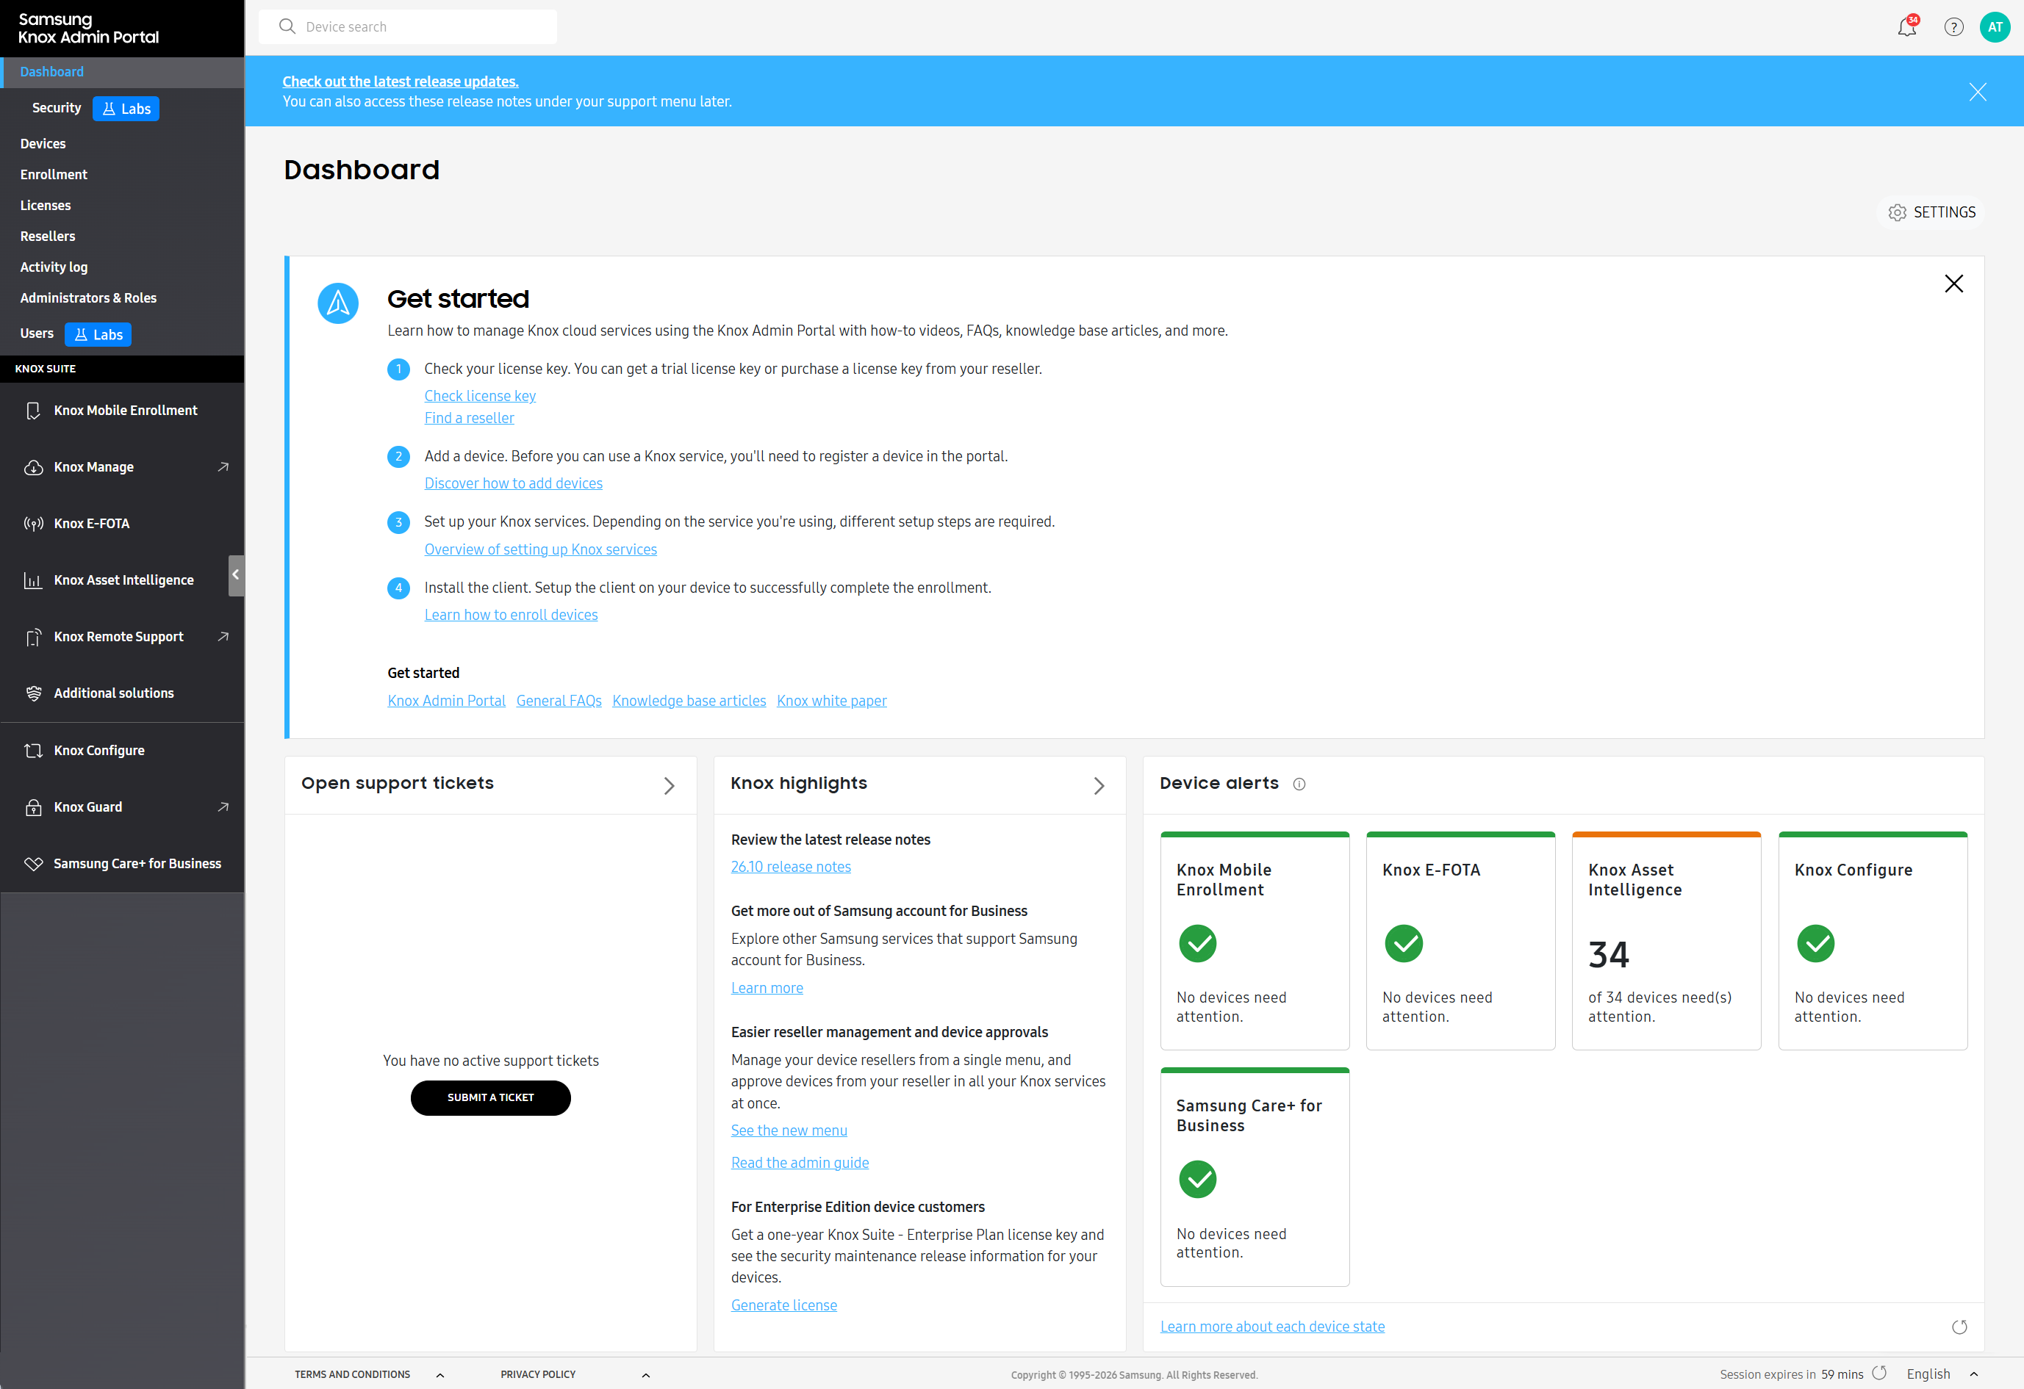This screenshot has height=1389, width=2024.
Task: Click the Knox Asset Intelligence chart icon
Action: point(33,580)
